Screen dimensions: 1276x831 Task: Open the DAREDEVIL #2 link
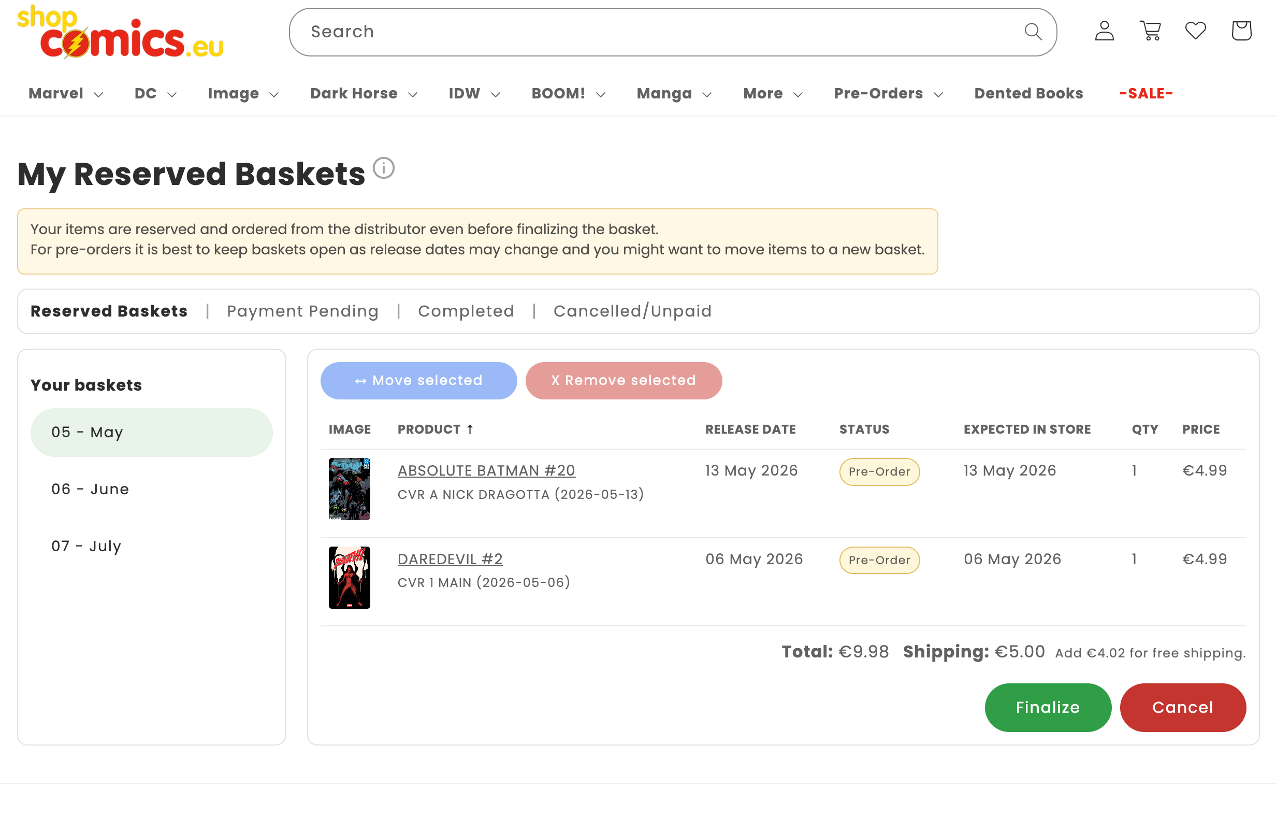pyautogui.click(x=450, y=559)
